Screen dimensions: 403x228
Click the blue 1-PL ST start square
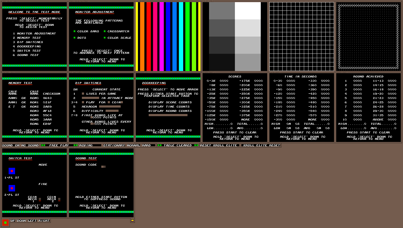12,171
